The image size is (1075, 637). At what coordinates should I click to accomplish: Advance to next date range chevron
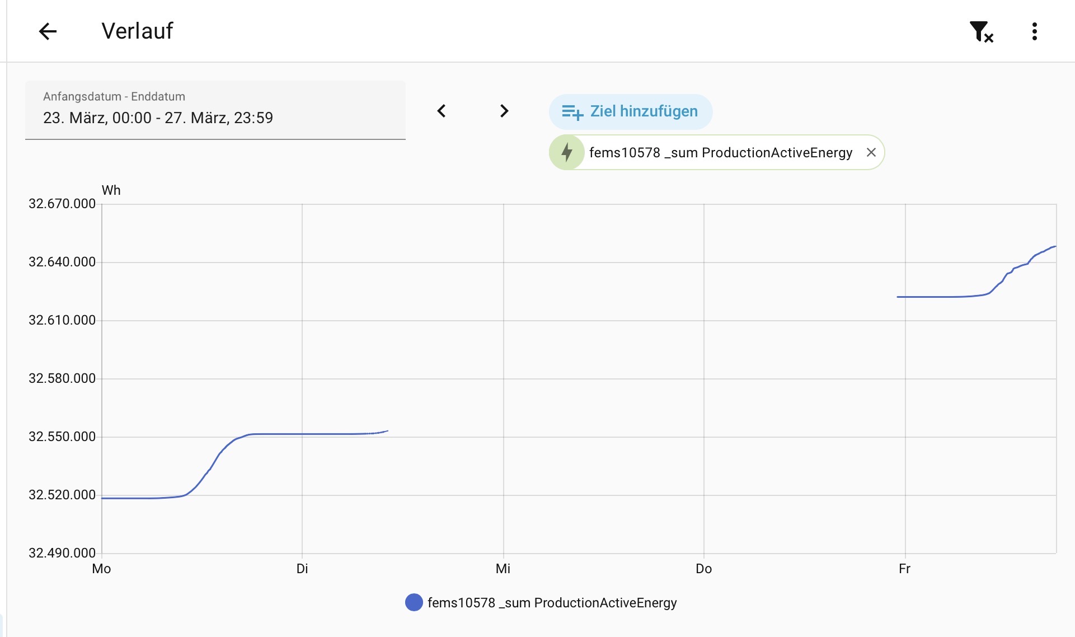[504, 111]
